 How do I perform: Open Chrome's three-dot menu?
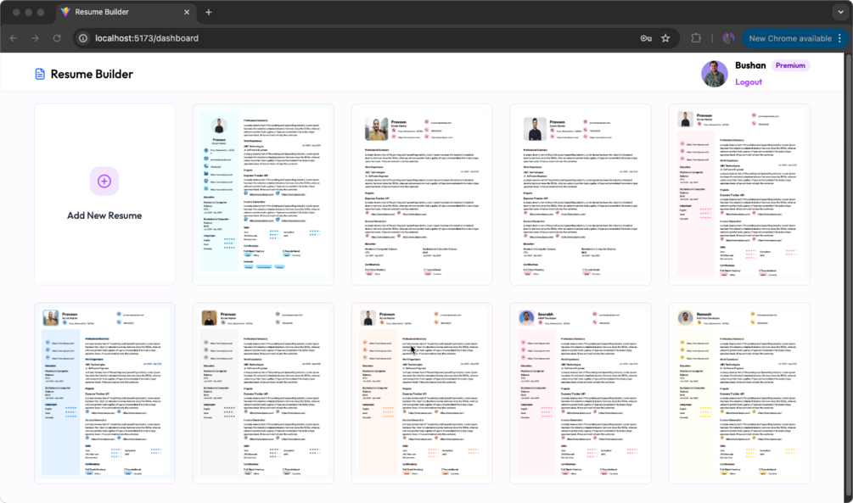coord(840,38)
